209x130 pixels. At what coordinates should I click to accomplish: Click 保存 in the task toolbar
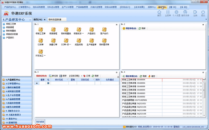[63, 76]
